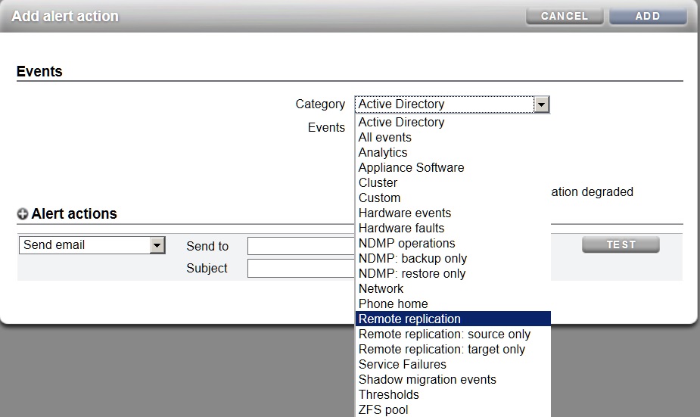The height and width of the screenshot is (417, 700).
Task: Click the Subject input field
Action: 301,269
